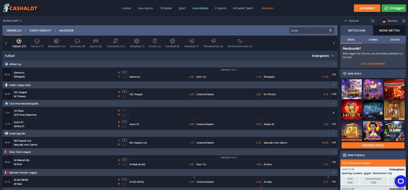Select Maccabi Ironi Sderot odds 18.00
This screenshot has width=408, height=190.
pos(296,143)
